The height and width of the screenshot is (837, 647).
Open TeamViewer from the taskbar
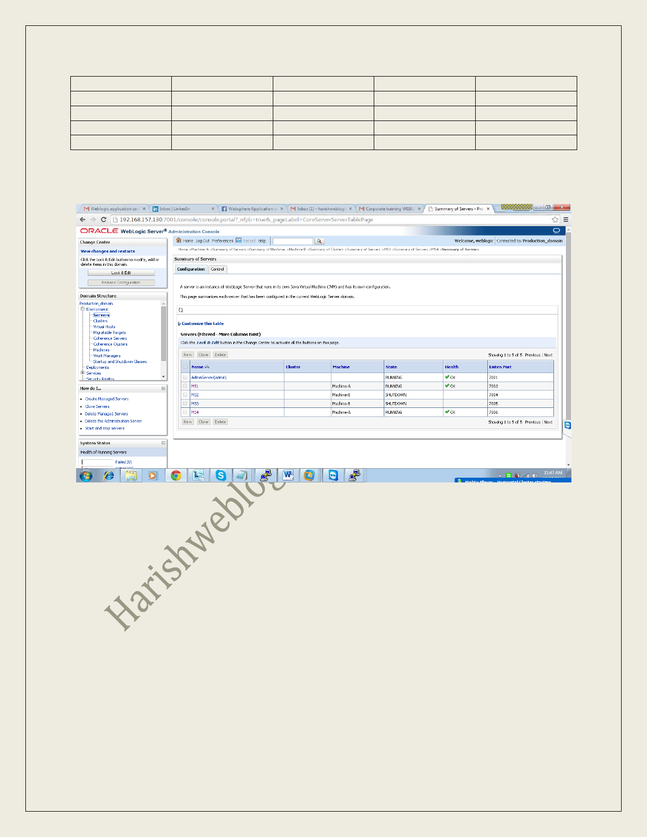[333, 476]
